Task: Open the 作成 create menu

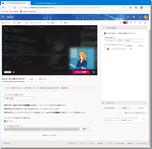Action: tap(52, 23)
